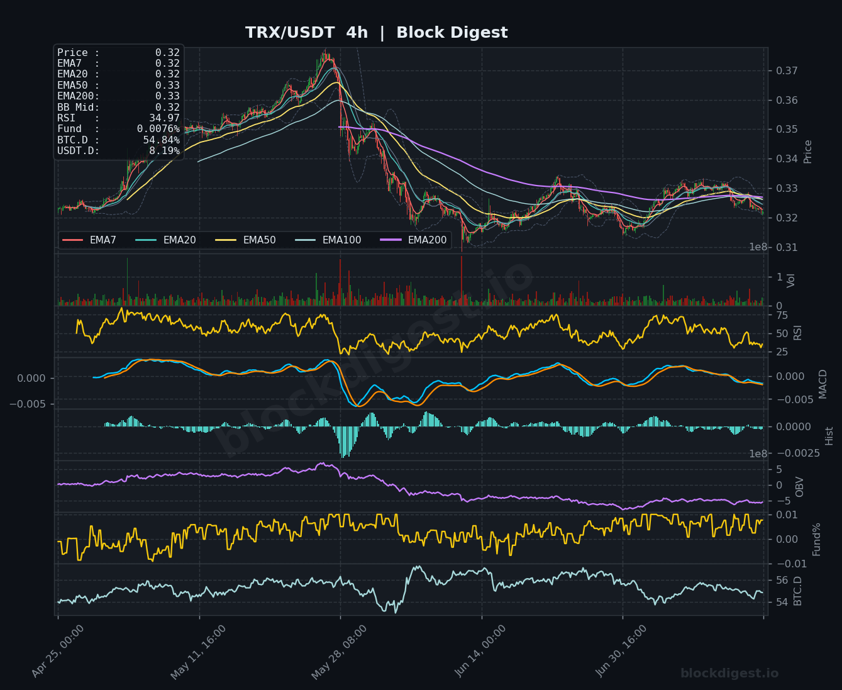The height and width of the screenshot is (690, 842).
Task: Click the Apr 25, 00:00 date label
Action: click(x=57, y=652)
